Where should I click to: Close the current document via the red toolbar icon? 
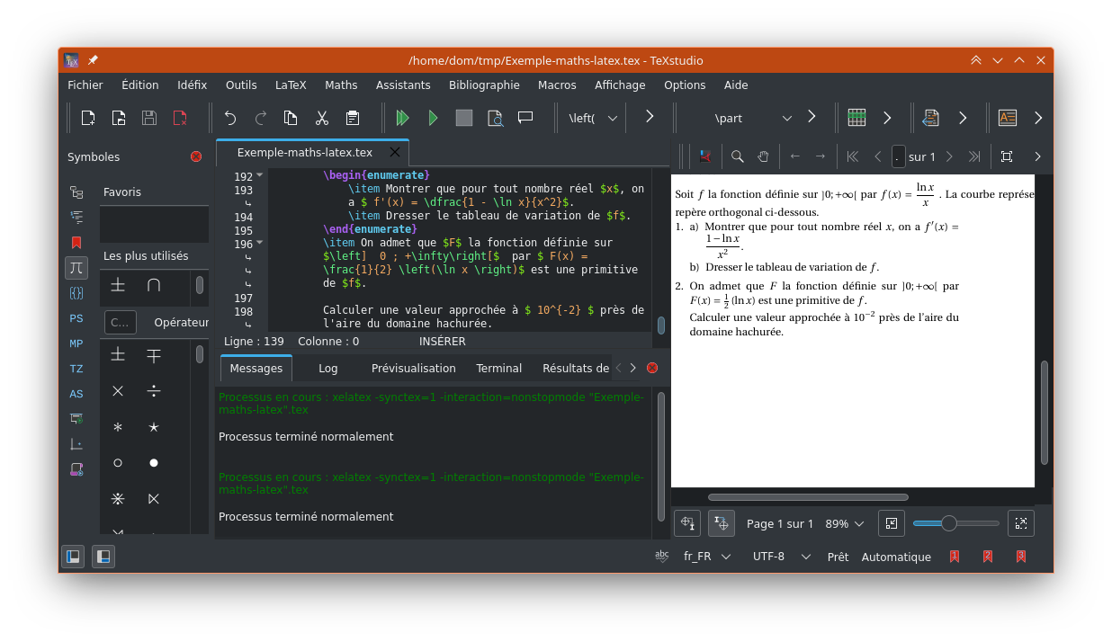180,118
